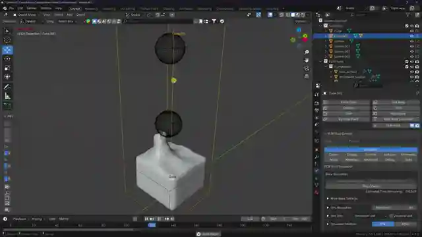Switch to the Shading workspace tab
422x237 pixels.
169,9
